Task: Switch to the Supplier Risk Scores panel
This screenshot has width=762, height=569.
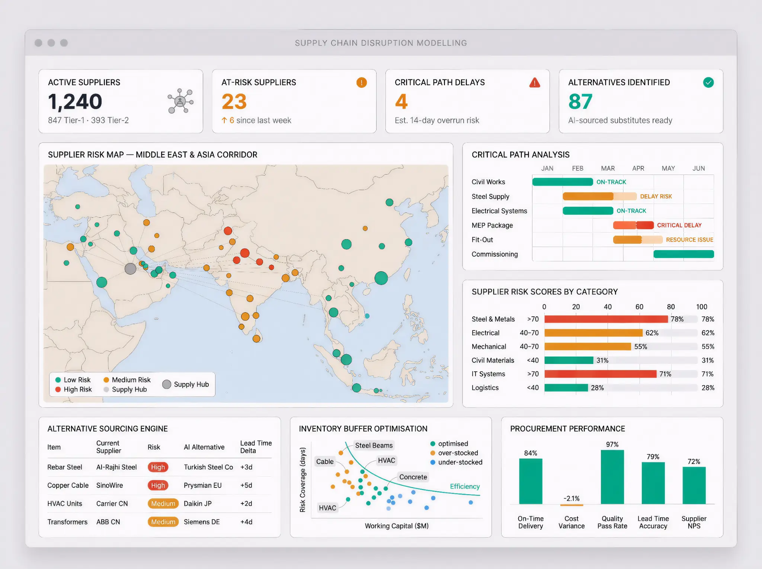Action: pos(544,292)
